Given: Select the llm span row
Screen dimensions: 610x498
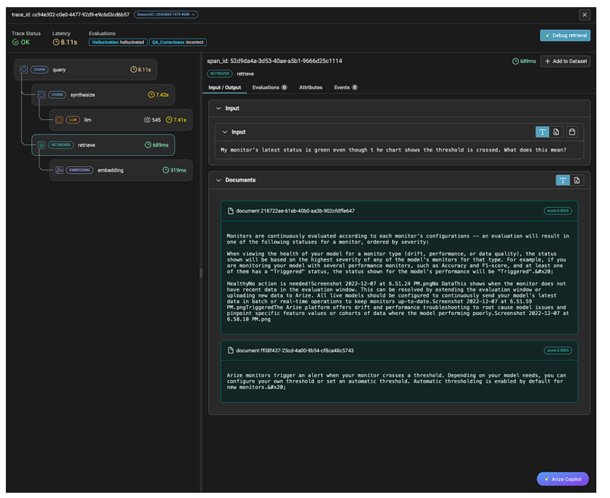Looking at the screenshot, I should point(121,120).
